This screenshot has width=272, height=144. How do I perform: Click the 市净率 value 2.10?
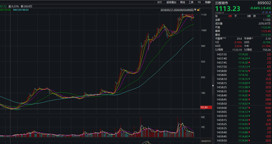(x=268, y=38)
